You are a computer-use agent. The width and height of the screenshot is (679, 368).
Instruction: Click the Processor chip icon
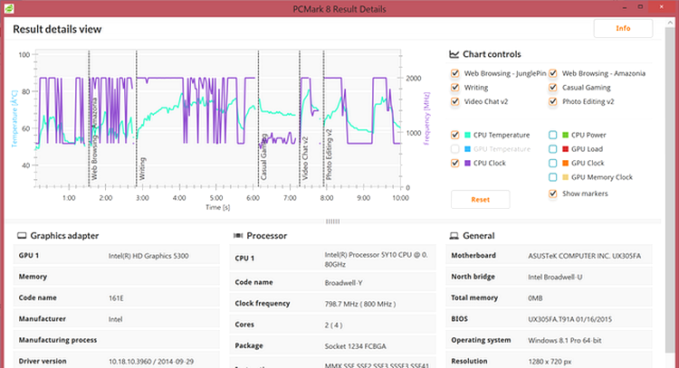(x=238, y=236)
